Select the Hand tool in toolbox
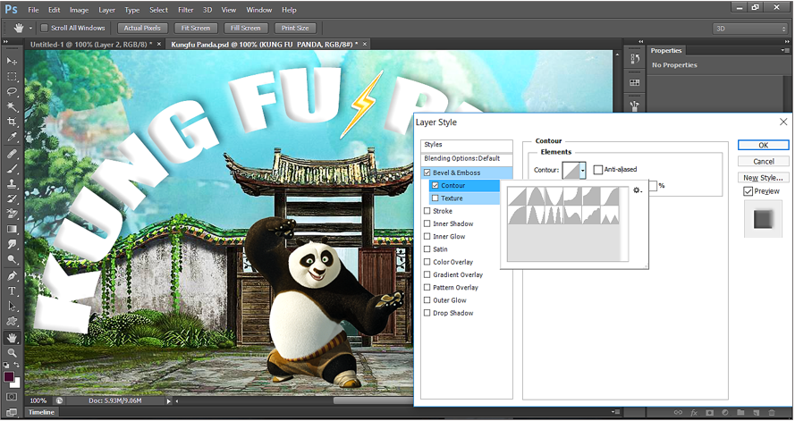This screenshot has height=421, width=795. tap(12, 338)
